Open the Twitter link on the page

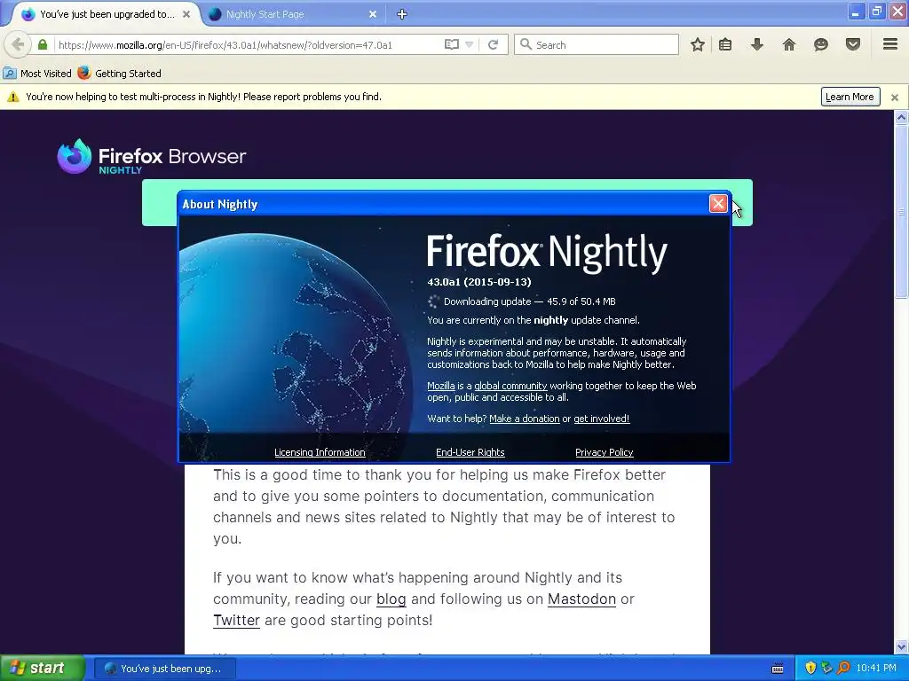click(x=236, y=620)
